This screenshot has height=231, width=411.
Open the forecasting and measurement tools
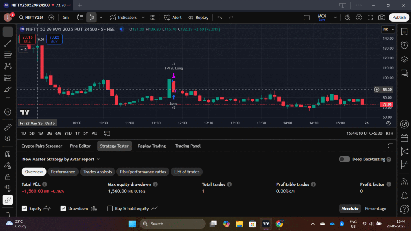click(x=8, y=78)
